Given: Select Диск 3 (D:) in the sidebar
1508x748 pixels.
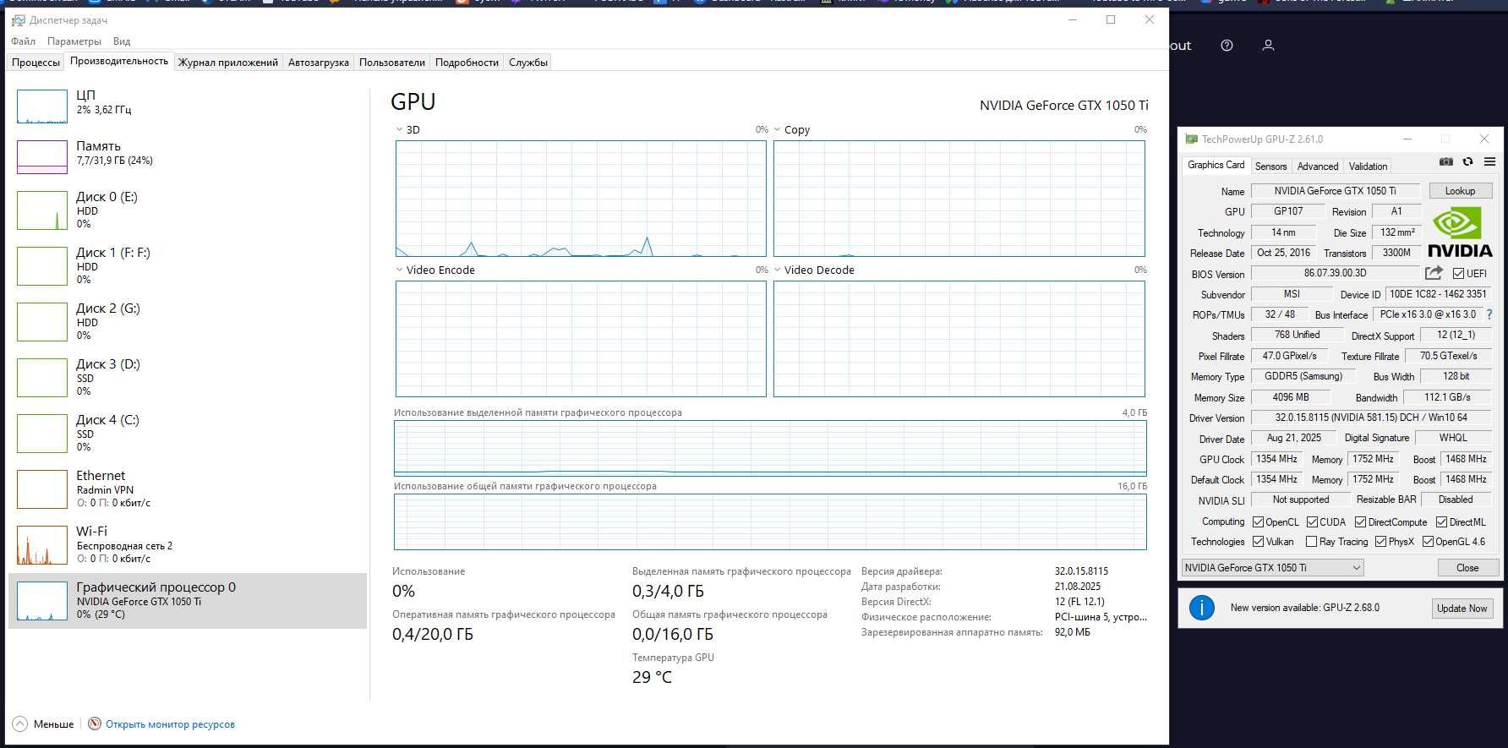Looking at the screenshot, I should tap(188, 377).
